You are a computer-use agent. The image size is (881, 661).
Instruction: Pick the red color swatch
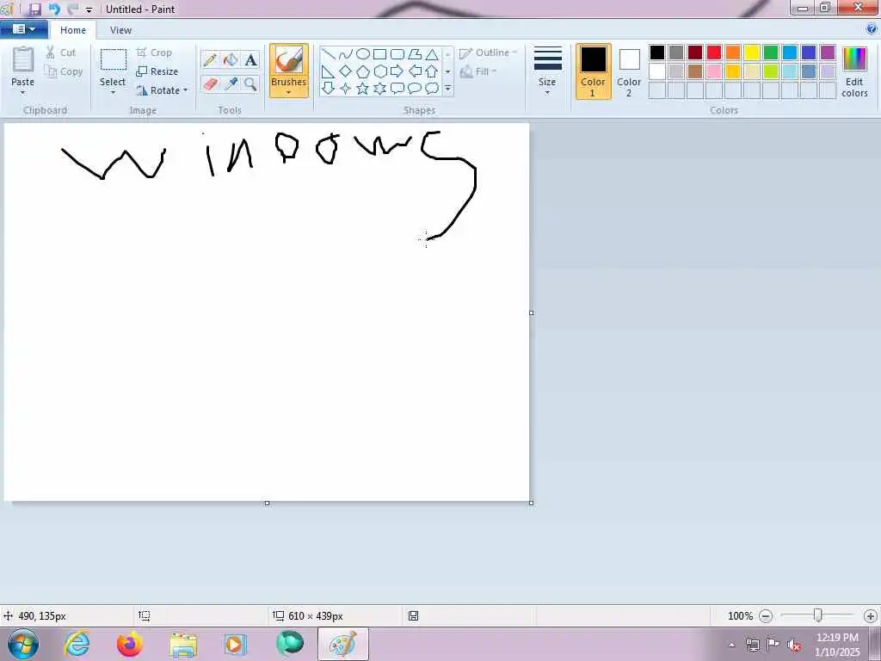[714, 53]
